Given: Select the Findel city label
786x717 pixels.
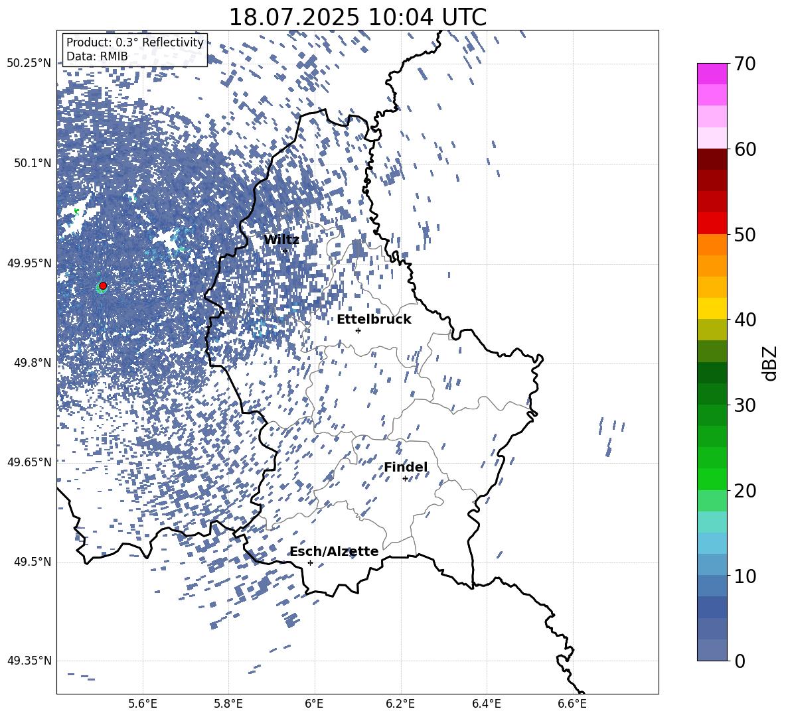Looking at the screenshot, I should tap(406, 467).
